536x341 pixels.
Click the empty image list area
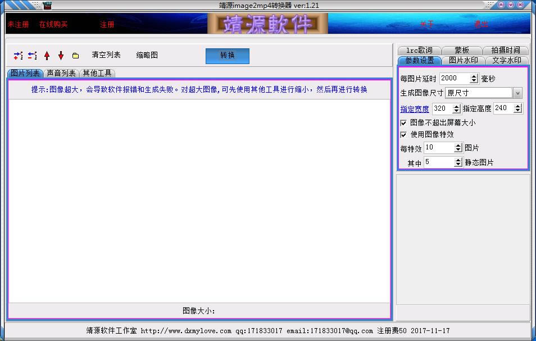click(199, 201)
